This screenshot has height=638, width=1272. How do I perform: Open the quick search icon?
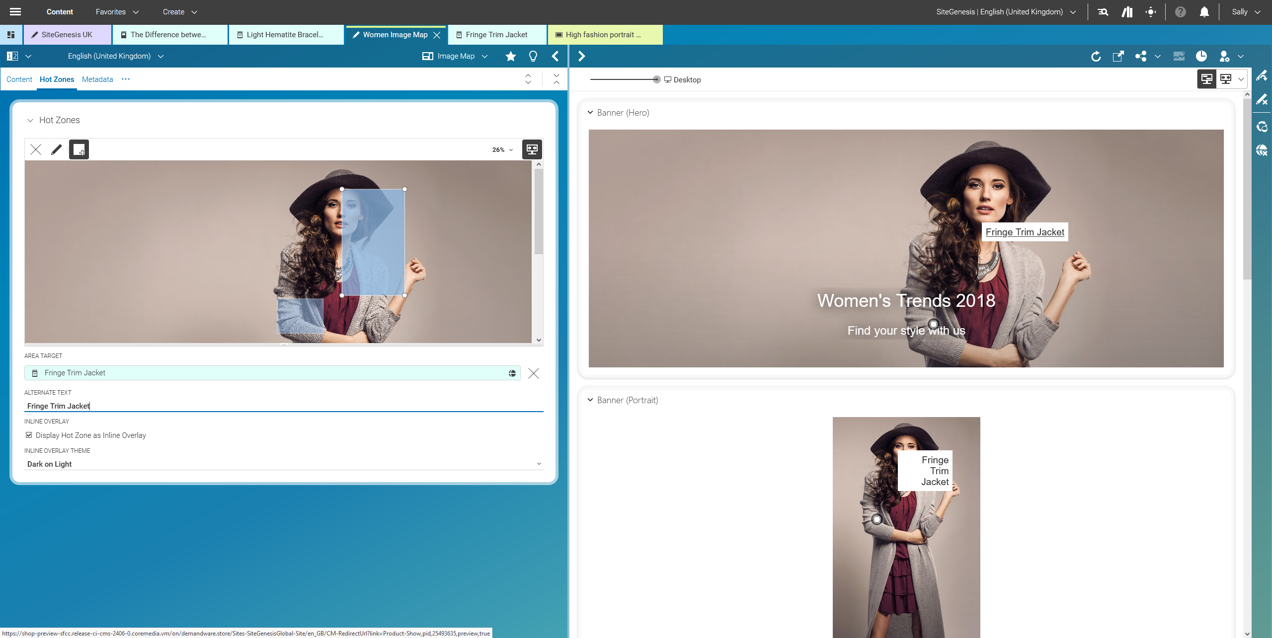1103,11
